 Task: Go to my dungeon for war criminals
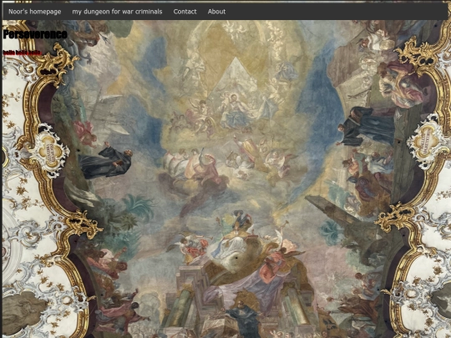click(117, 12)
